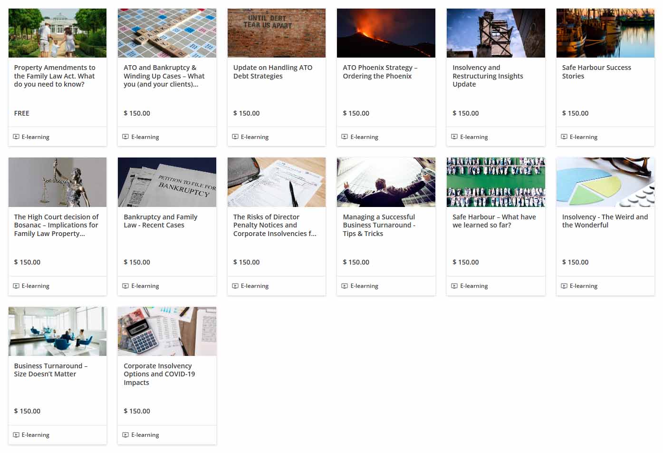Viewport: 663px width, 453px height.
Task: Click E-learning icon under Safe Harbour Success Stories
Action: (564, 137)
